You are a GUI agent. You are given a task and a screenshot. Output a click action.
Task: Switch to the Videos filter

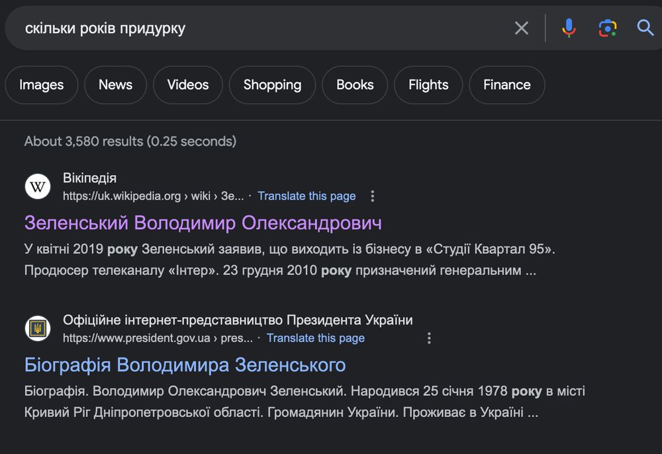(188, 85)
